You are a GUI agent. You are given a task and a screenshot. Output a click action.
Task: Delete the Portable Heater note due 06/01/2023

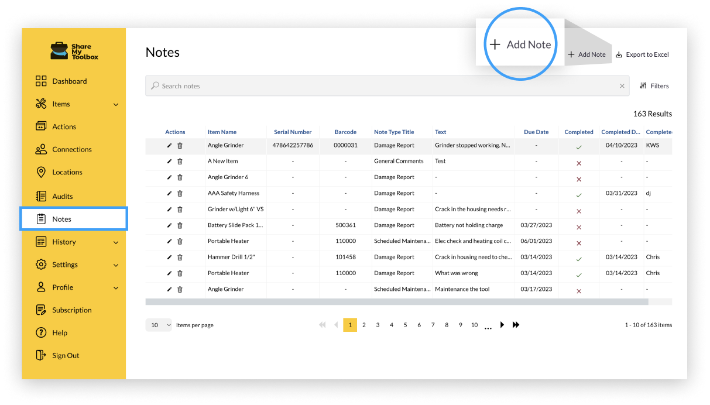click(x=180, y=241)
